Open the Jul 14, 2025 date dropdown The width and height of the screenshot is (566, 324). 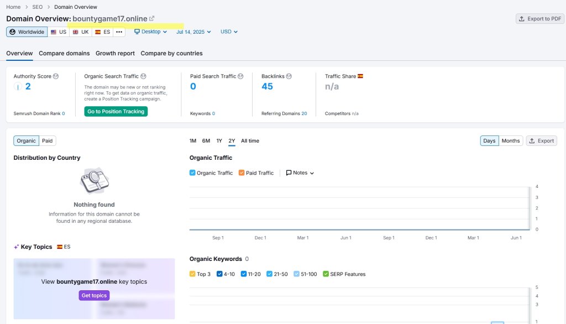click(193, 32)
